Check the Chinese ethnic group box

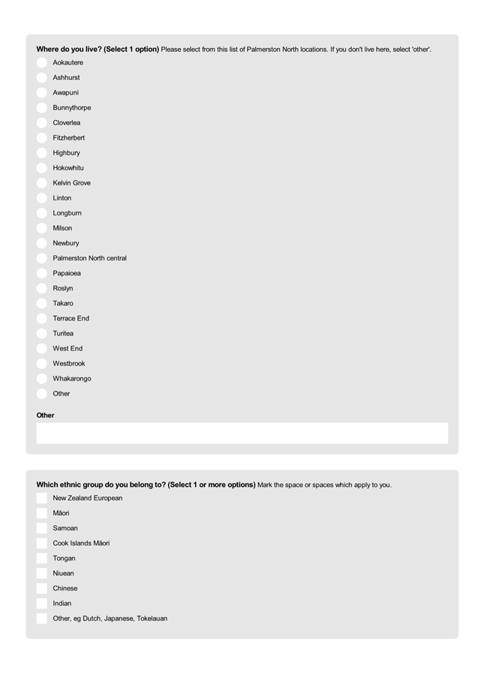42,588
